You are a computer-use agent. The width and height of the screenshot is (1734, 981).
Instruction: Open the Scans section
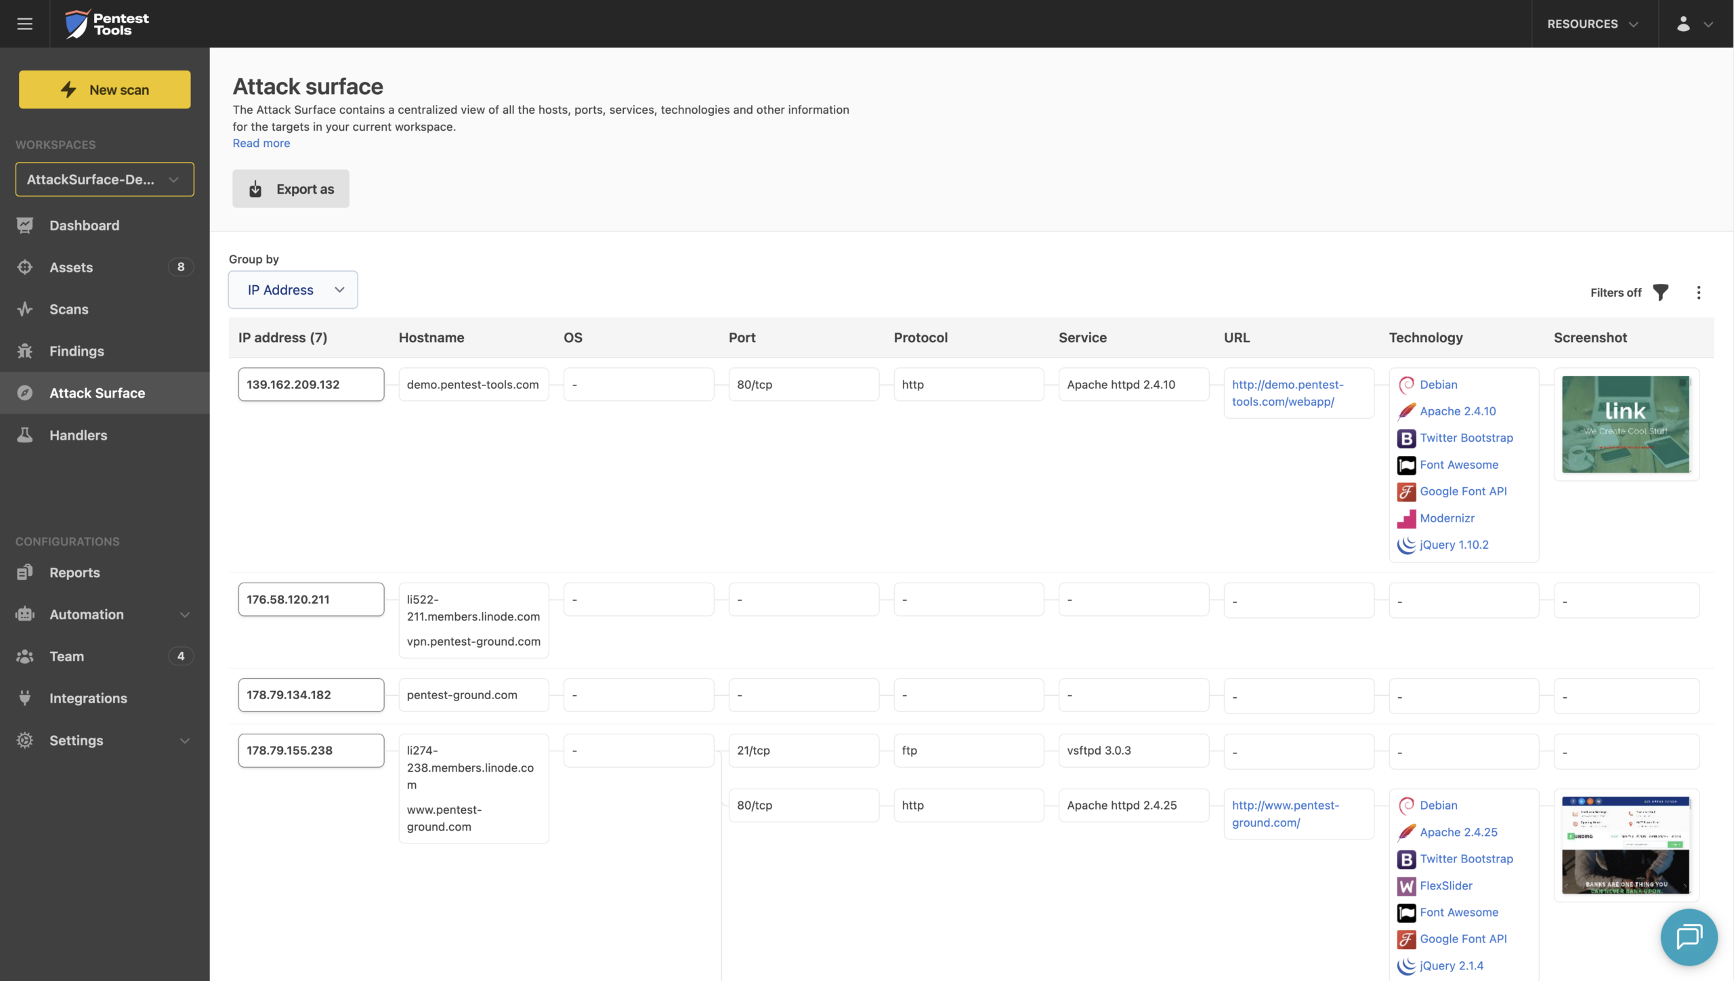[70, 309]
